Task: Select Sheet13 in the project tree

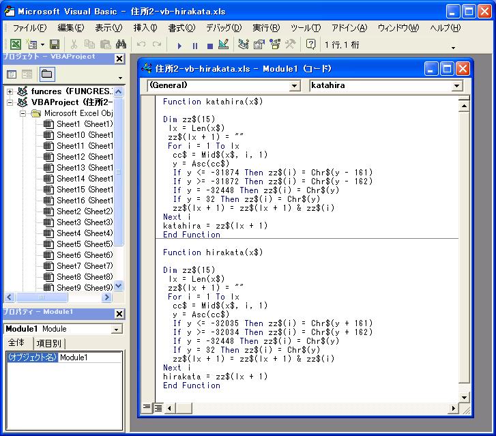Action: point(85,168)
